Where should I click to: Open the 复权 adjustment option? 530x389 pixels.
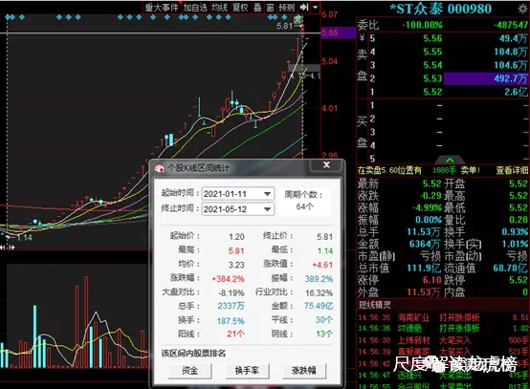(x=240, y=8)
